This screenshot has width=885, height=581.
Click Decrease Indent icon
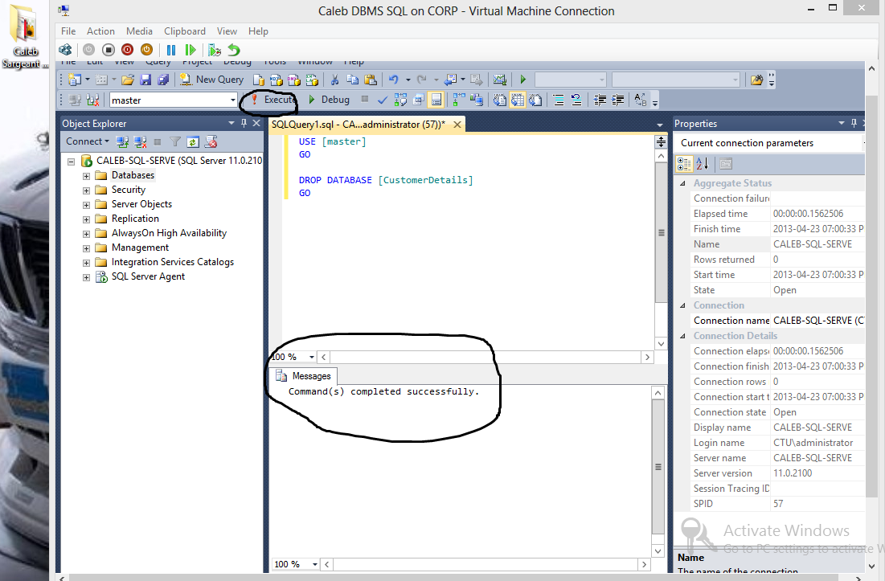pyautogui.click(x=600, y=100)
